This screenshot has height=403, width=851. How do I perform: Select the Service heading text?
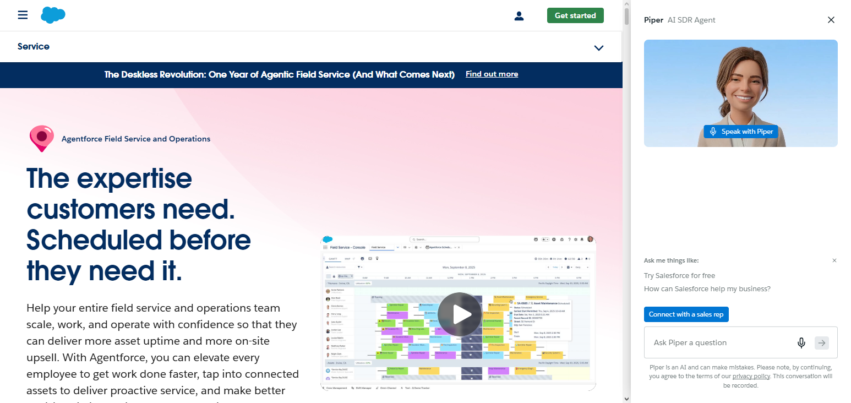click(x=34, y=47)
